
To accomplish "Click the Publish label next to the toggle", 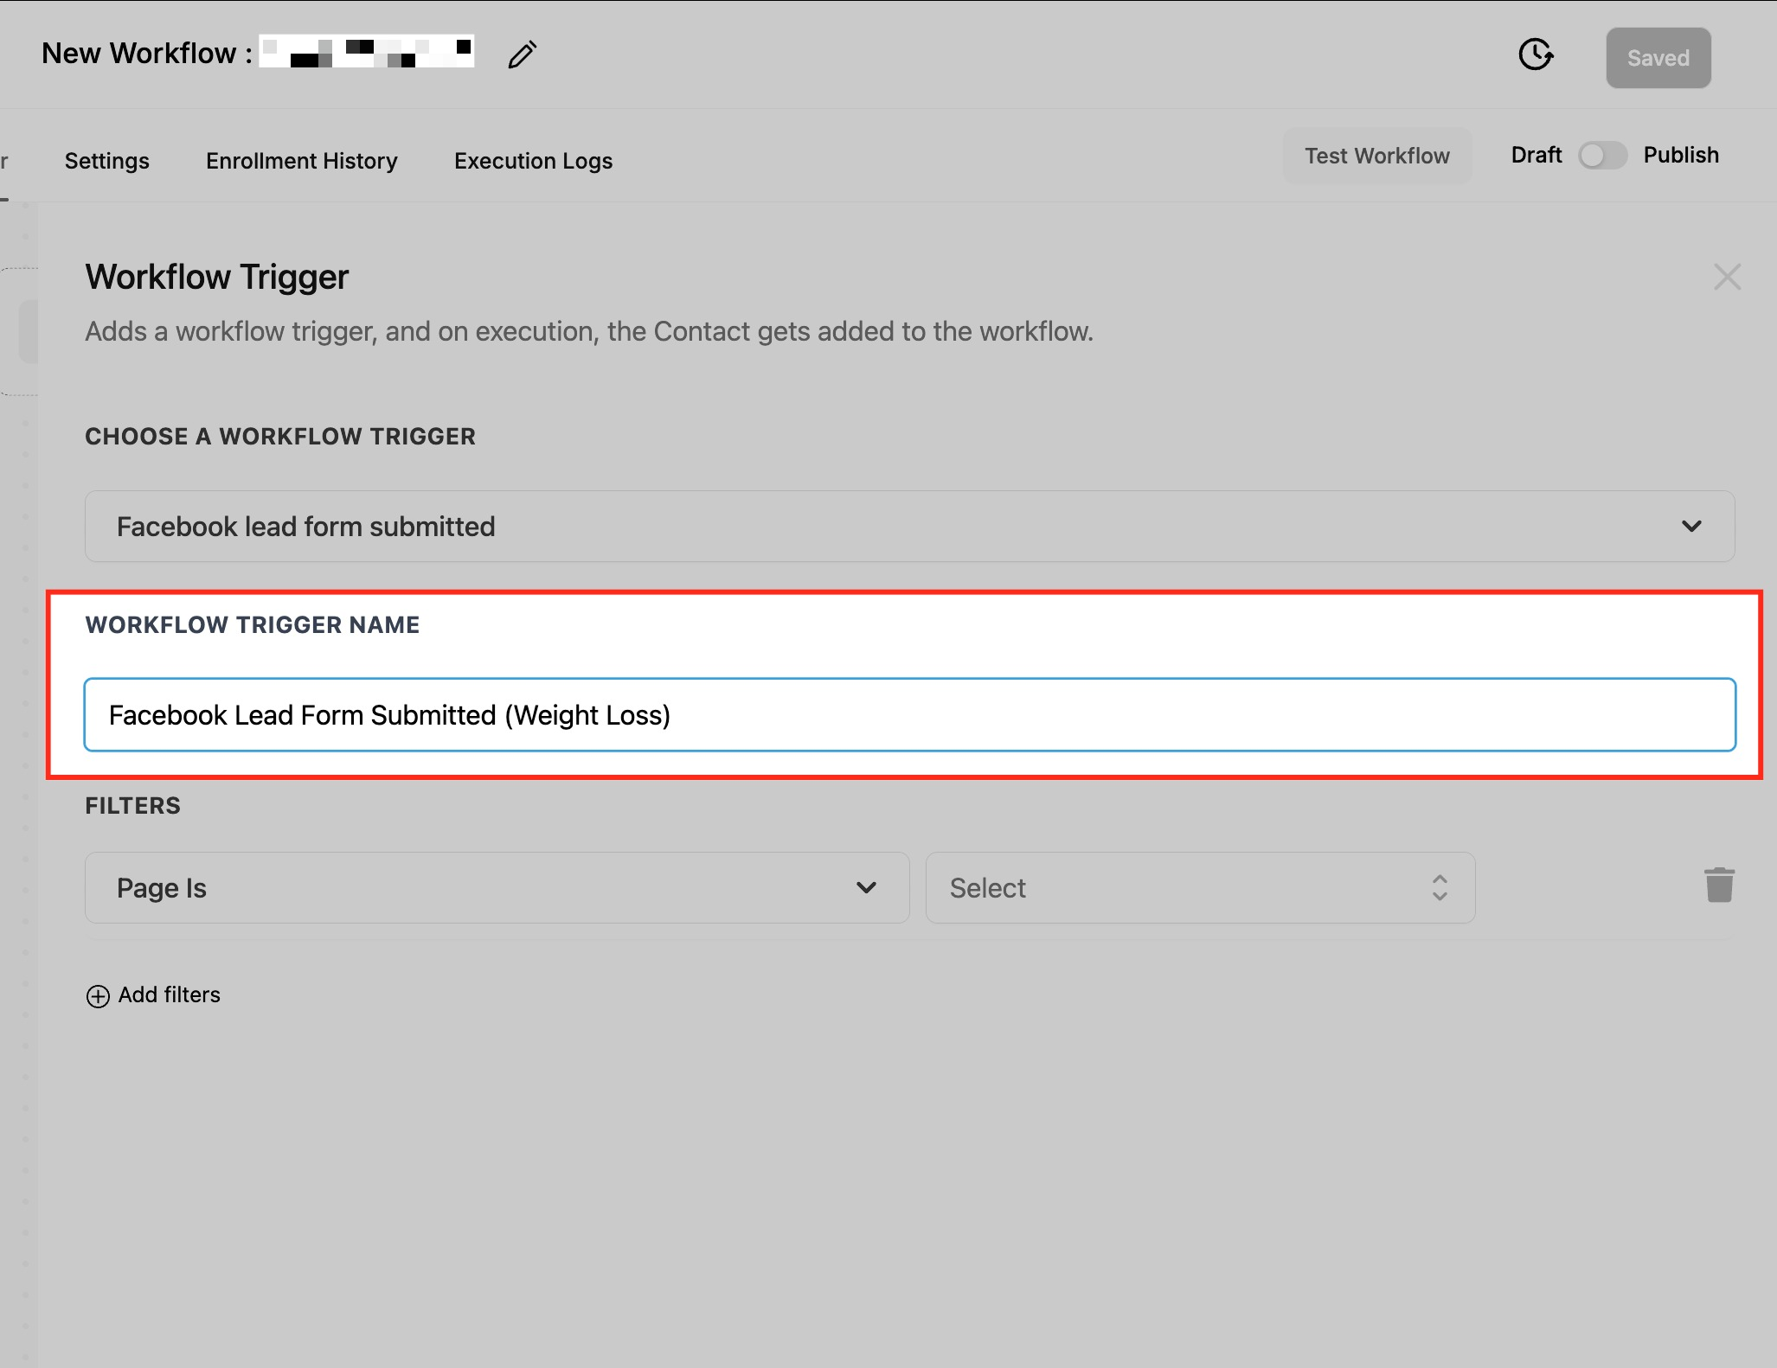I will [1680, 156].
